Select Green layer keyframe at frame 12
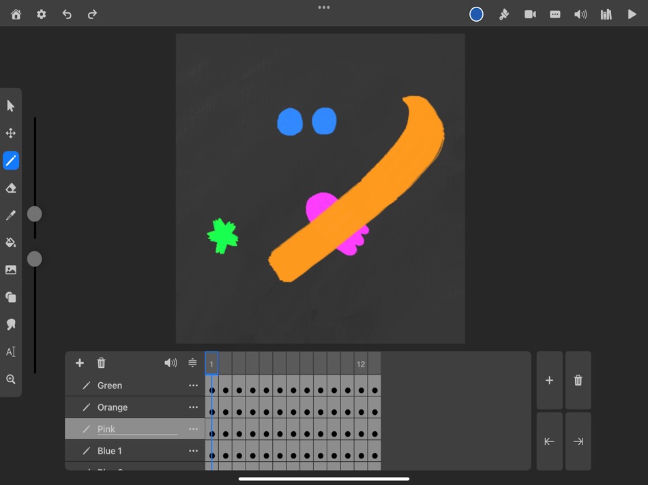The width and height of the screenshot is (648, 485). [x=362, y=390]
